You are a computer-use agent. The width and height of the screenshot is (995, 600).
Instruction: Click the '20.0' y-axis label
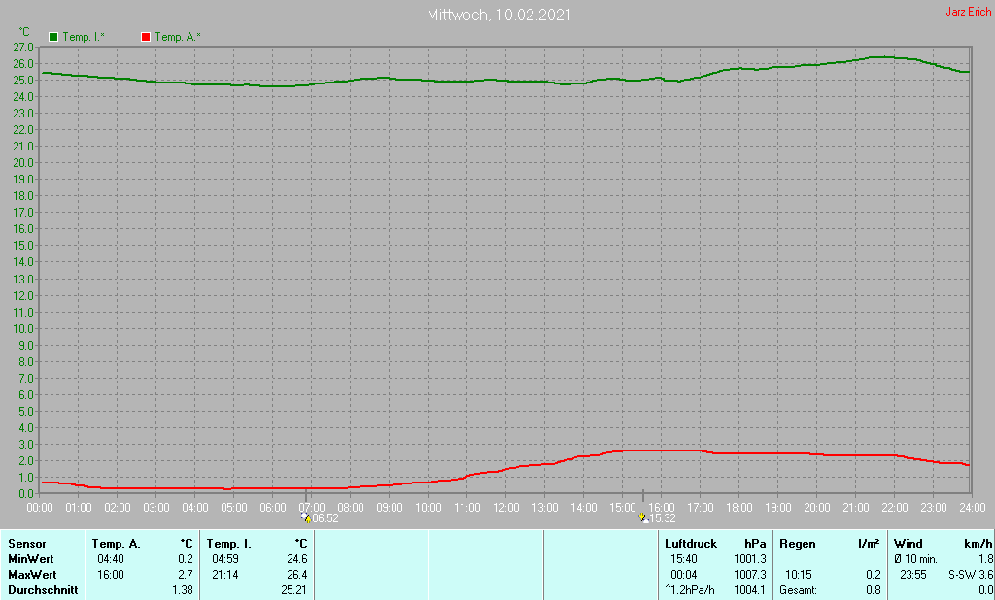[23, 163]
